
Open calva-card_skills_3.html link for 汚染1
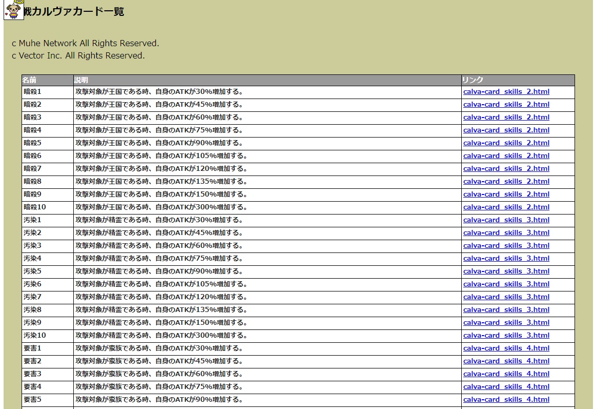point(506,220)
